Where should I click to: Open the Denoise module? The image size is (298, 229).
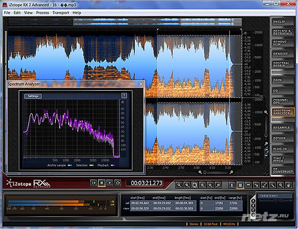282,53
